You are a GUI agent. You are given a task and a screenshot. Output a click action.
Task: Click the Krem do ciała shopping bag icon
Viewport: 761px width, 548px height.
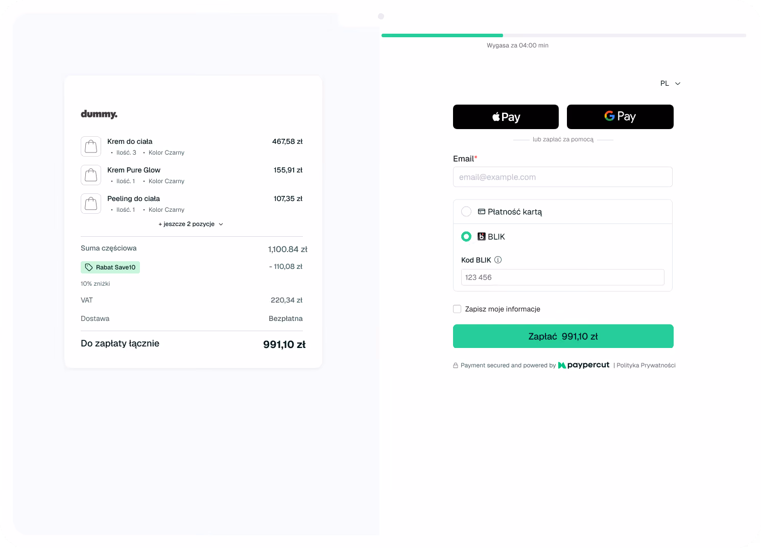pyautogui.click(x=91, y=146)
